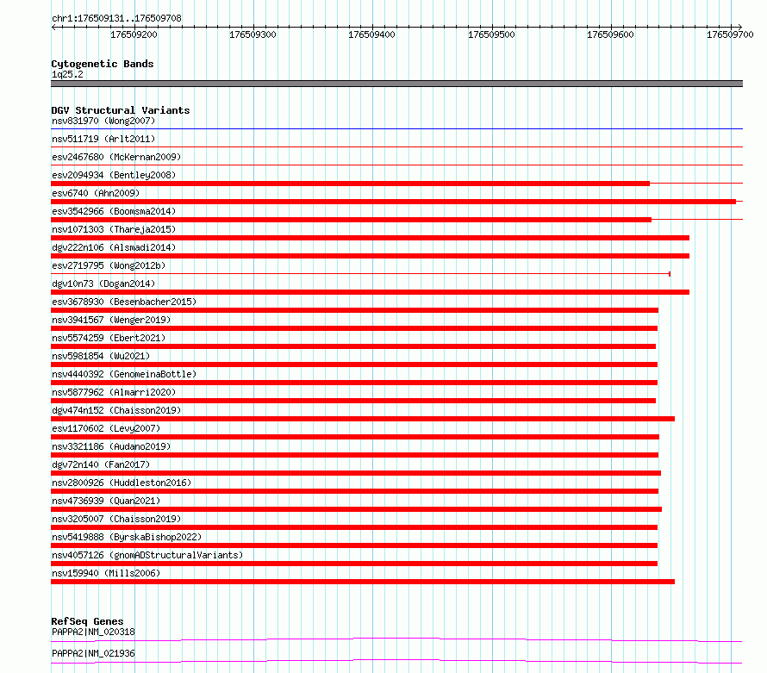Click the red bar under dgv474n152 (Chaisson2019)
The image size is (767, 673).
point(363,419)
